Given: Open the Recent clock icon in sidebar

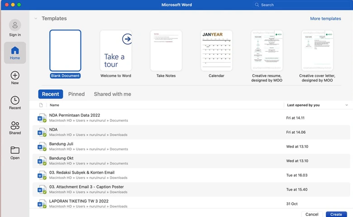Looking at the screenshot, I should (15, 100).
